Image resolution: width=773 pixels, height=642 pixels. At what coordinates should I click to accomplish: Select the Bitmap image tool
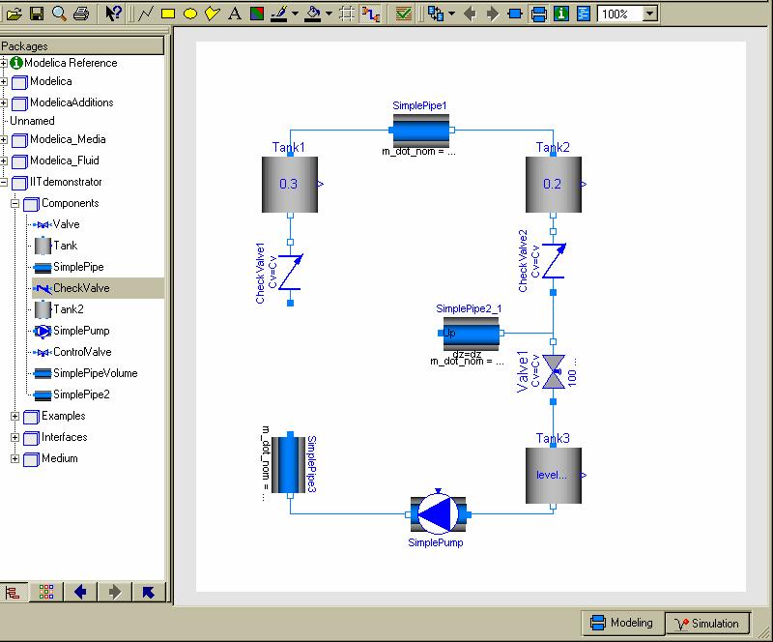[x=257, y=14]
